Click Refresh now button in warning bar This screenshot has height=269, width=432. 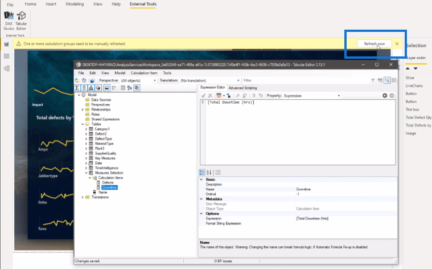pyautogui.click(x=374, y=43)
